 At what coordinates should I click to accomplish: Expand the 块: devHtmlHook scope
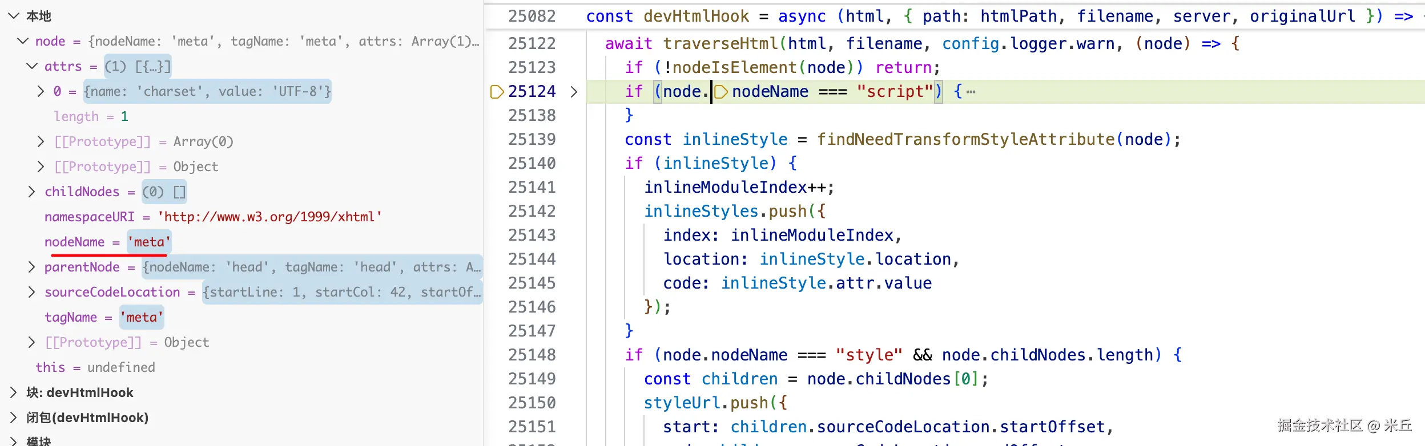pos(14,392)
